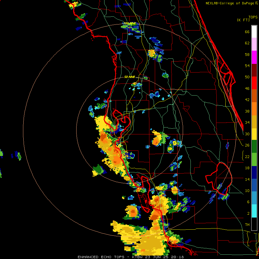Click the light pink legend swatch
Image resolution: width=259 pixels, height=259 pixels.
point(254,44)
